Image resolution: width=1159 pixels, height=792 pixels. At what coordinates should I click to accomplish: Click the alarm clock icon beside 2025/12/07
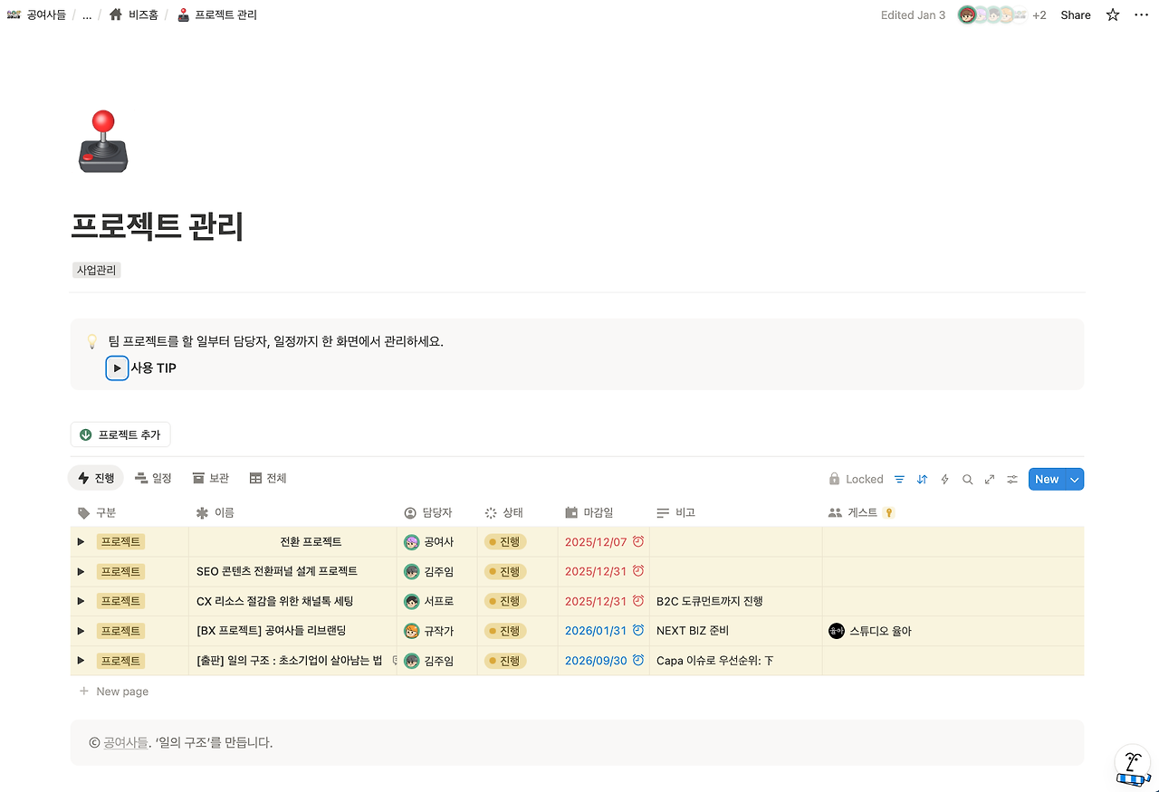(x=638, y=541)
